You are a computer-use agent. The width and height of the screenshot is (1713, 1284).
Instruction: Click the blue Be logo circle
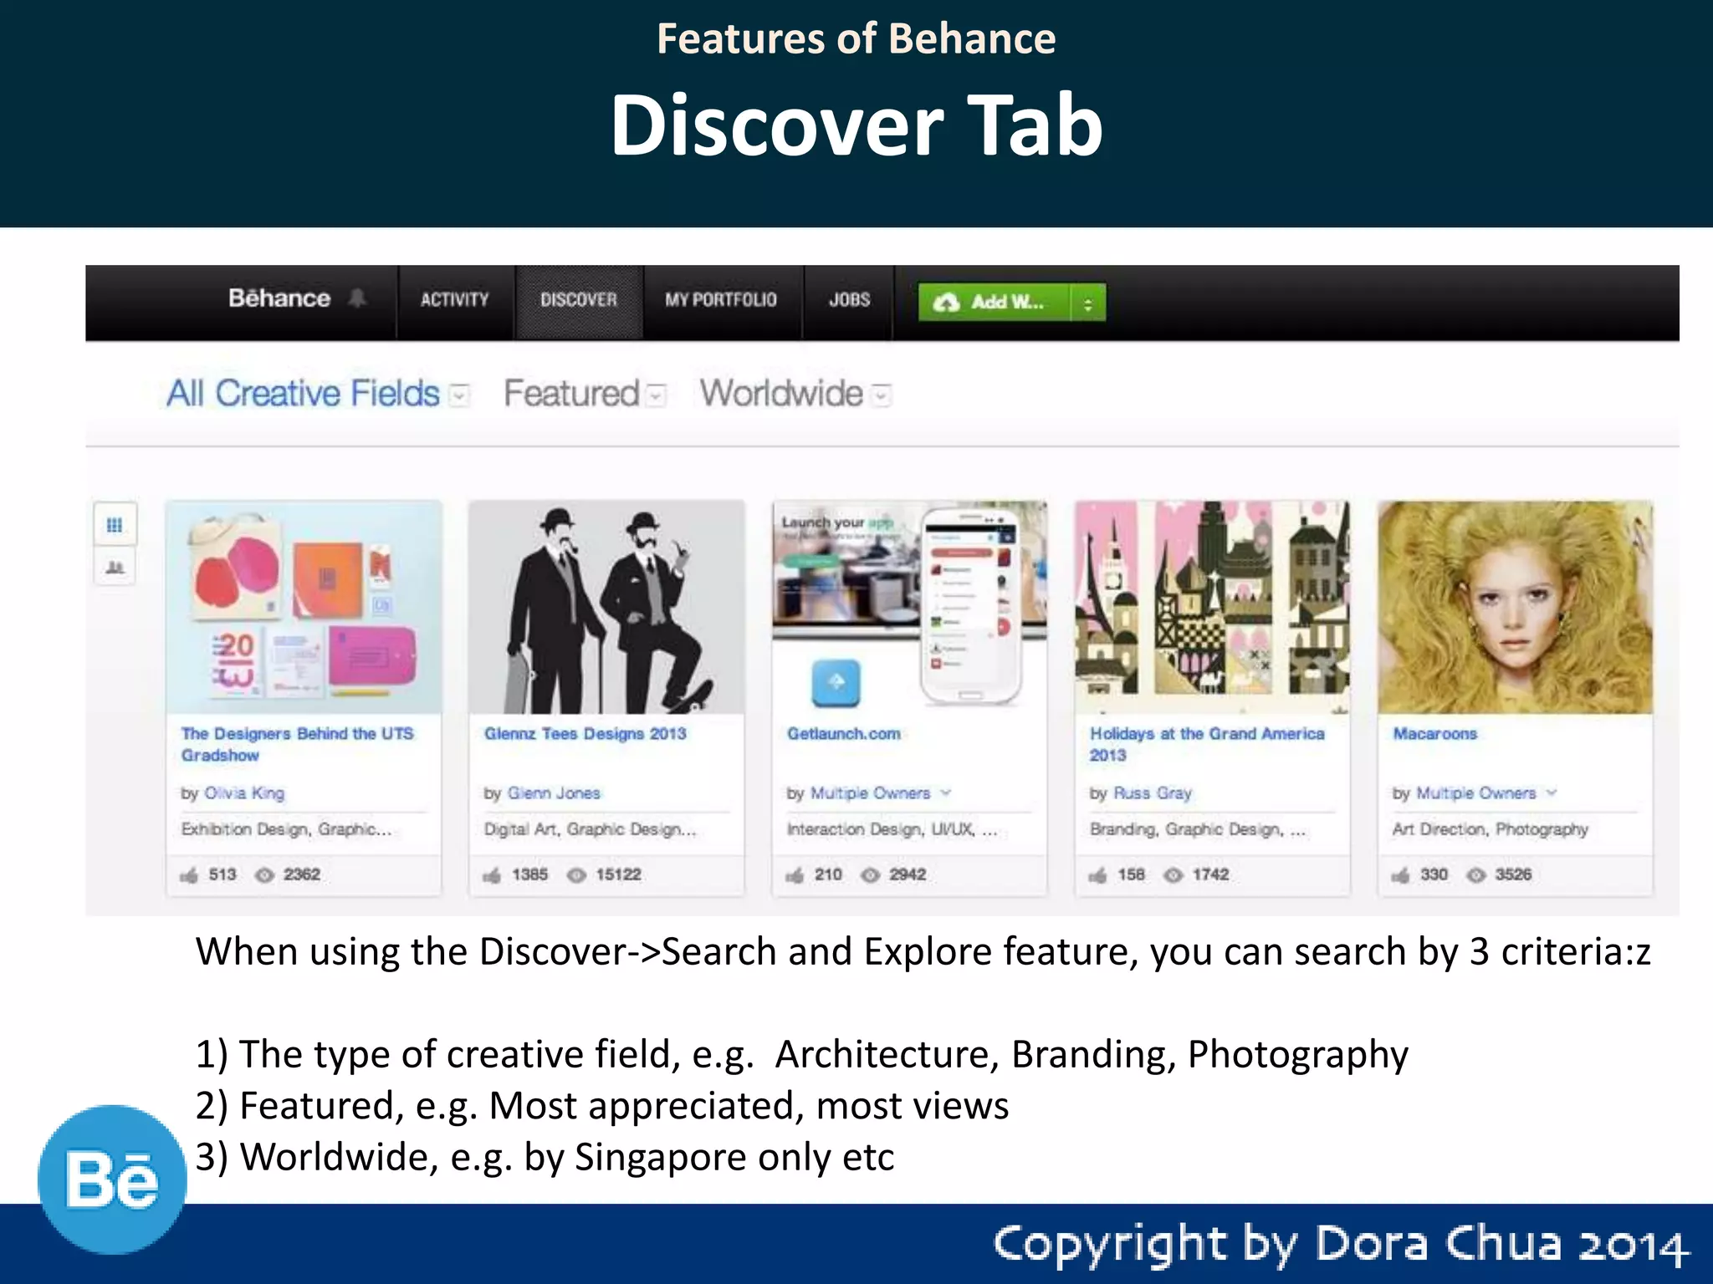112,1180
